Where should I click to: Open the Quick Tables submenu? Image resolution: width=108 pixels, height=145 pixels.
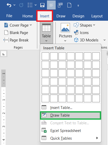[x=70, y=138]
